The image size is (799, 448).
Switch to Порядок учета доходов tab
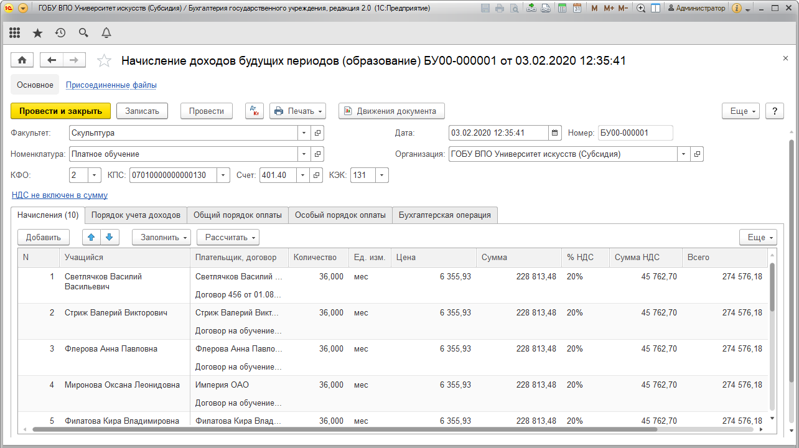(136, 215)
